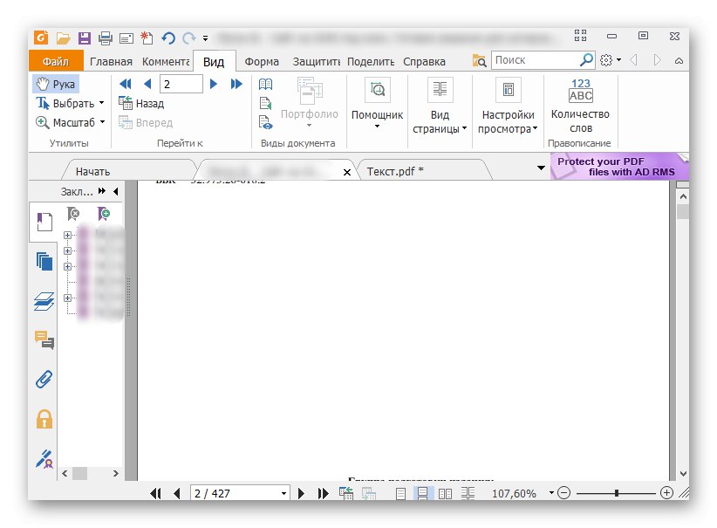Image resolution: width=717 pixels, height=528 pixels.
Task: Open the File menu
Action: point(56,61)
